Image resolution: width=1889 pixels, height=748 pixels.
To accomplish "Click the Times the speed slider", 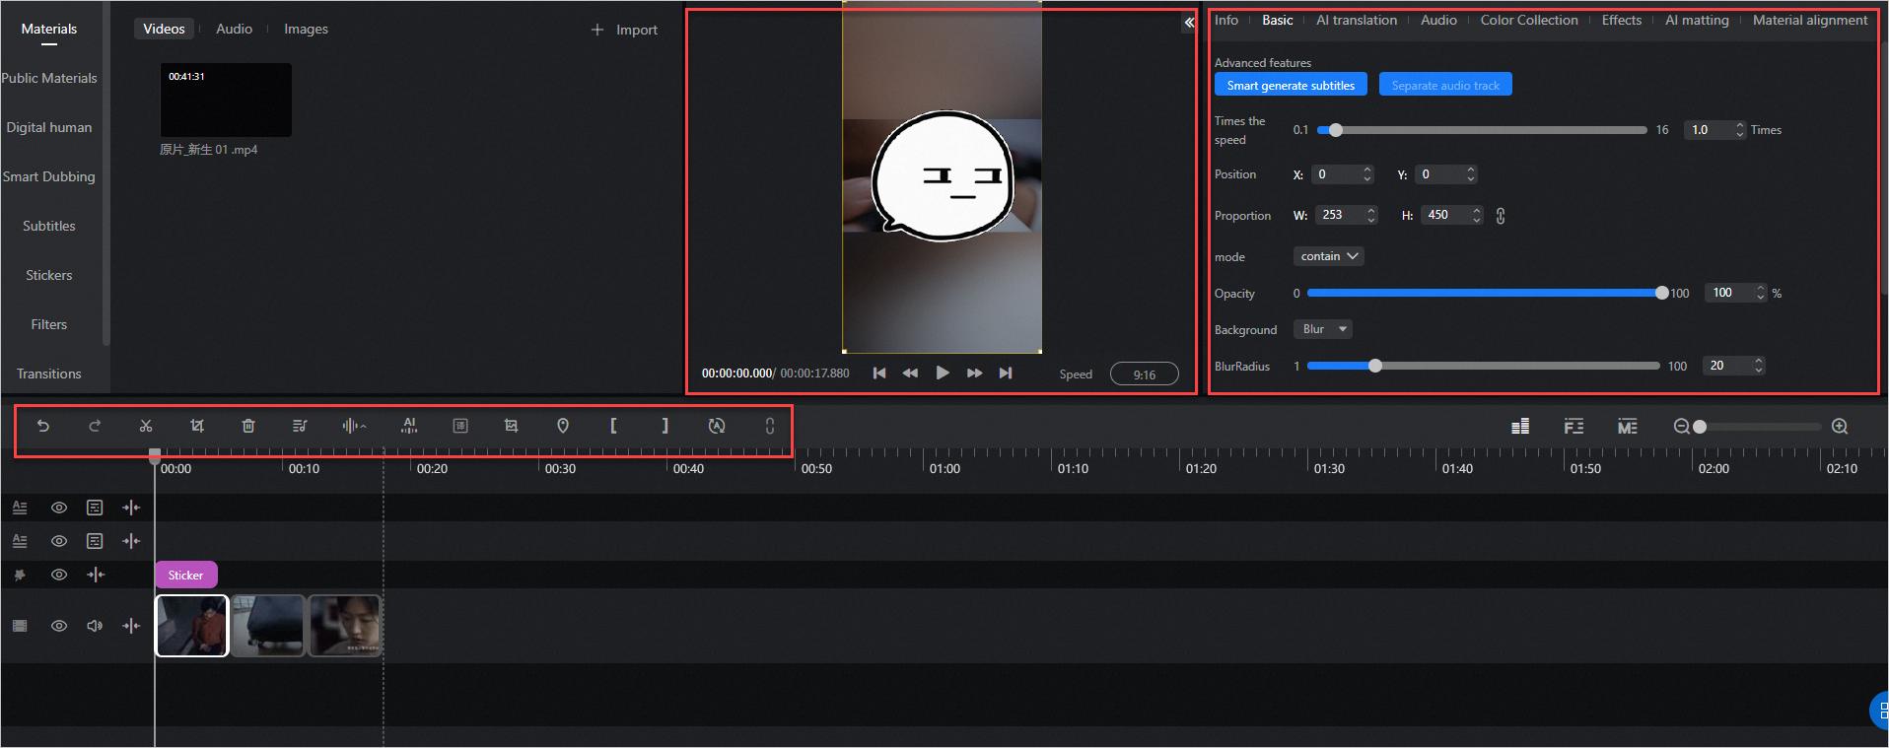I will click(x=1480, y=130).
